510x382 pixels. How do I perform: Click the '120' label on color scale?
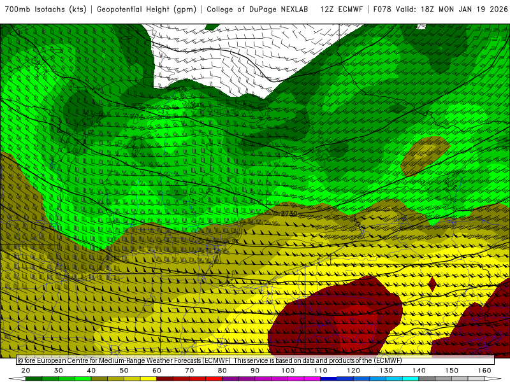click(x=353, y=371)
